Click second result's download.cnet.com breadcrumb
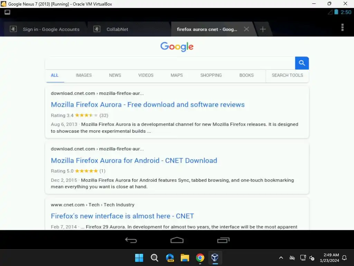The width and height of the screenshot is (354, 266). (97, 149)
